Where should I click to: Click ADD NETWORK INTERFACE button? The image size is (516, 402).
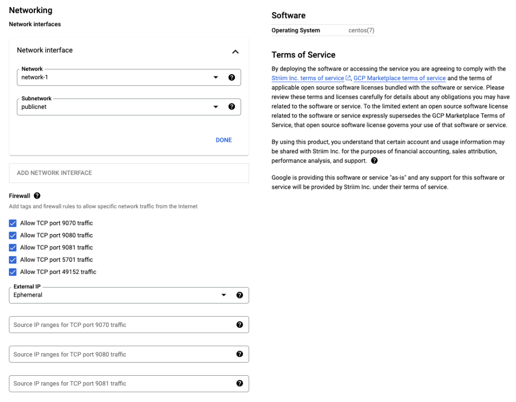(x=54, y=173)
